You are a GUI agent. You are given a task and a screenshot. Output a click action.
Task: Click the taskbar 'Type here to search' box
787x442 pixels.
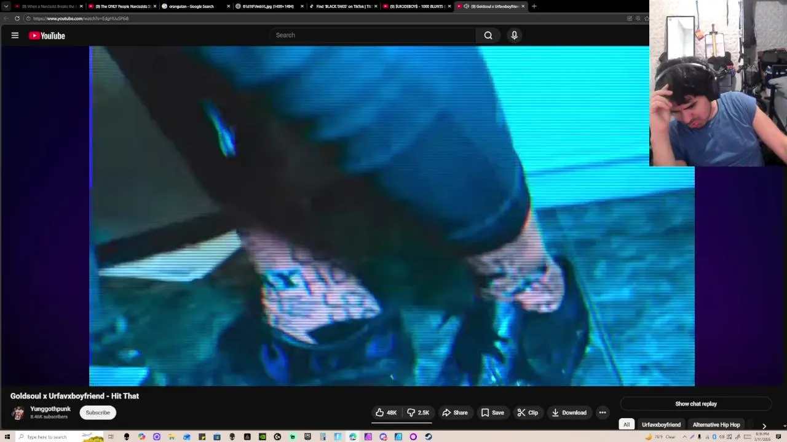point(58,437)
